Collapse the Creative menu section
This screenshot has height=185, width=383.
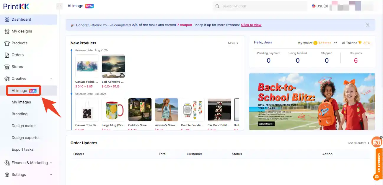(x=51, y=79)
